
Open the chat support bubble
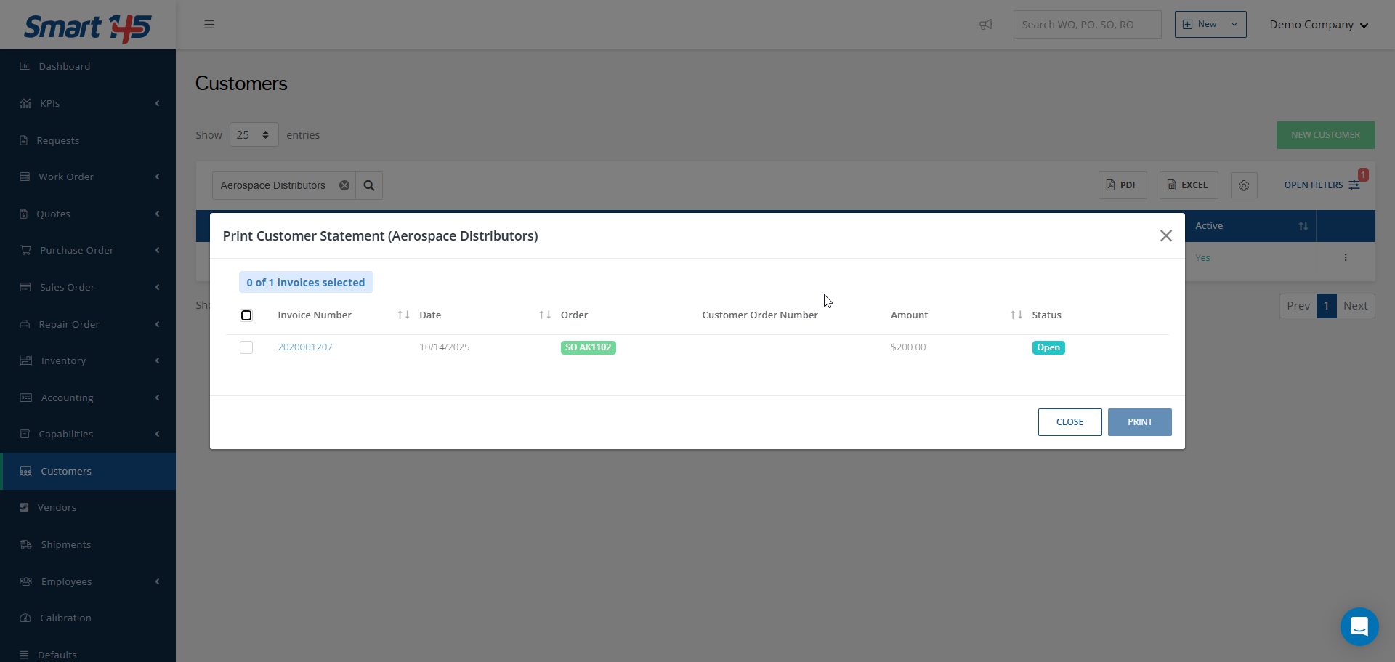point(1359,626)
